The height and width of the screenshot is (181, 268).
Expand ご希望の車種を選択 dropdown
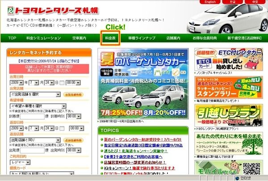tap(38, 106)
